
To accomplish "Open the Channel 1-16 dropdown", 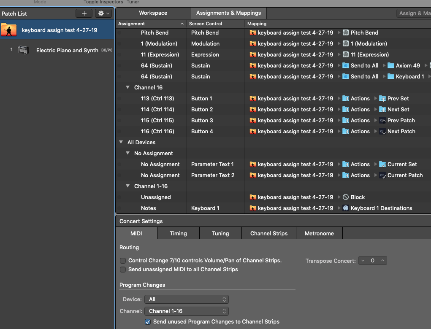I will coord(186,311).
